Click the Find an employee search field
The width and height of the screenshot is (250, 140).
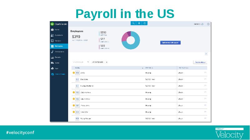point(79,62)
